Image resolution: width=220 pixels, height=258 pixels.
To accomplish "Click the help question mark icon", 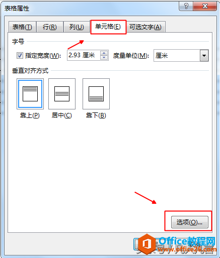I will coord(186,7).
